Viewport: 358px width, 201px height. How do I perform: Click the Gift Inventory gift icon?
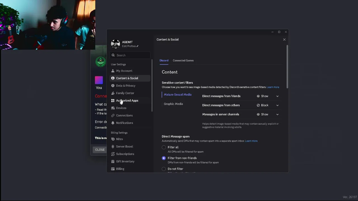113,161
